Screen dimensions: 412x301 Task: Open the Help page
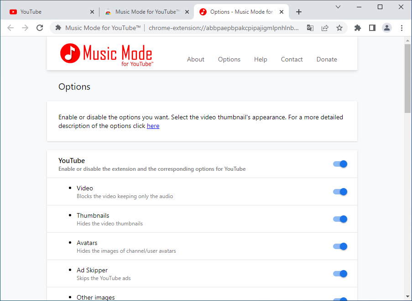(x=261, y=59)
